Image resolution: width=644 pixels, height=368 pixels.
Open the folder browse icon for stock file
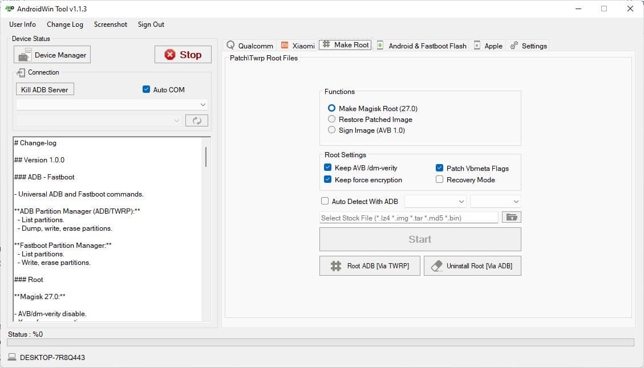point(512,217)
